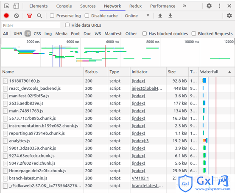Image resolution: width=235 pixels, height=193 pixels.
Task: Filter requests by WS
Action: coord(98,33)
